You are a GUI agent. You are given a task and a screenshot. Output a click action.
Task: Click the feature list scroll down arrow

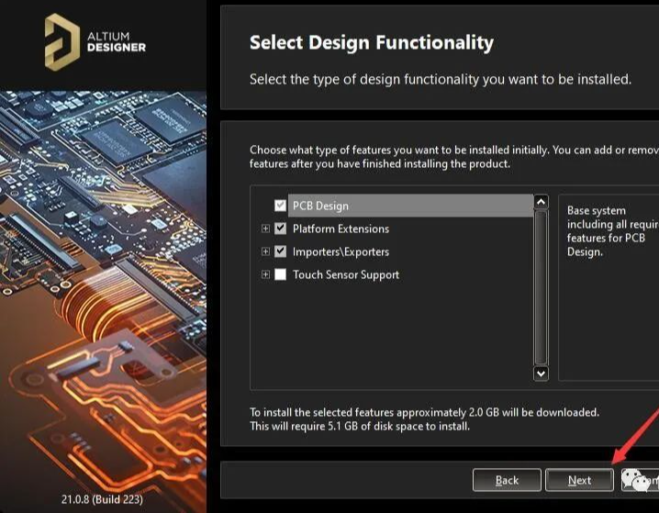pos(541,374)
